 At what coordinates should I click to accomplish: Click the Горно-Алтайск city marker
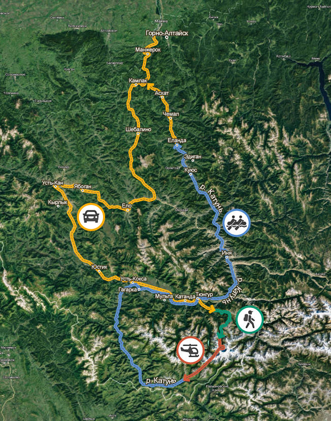[167, 38]
